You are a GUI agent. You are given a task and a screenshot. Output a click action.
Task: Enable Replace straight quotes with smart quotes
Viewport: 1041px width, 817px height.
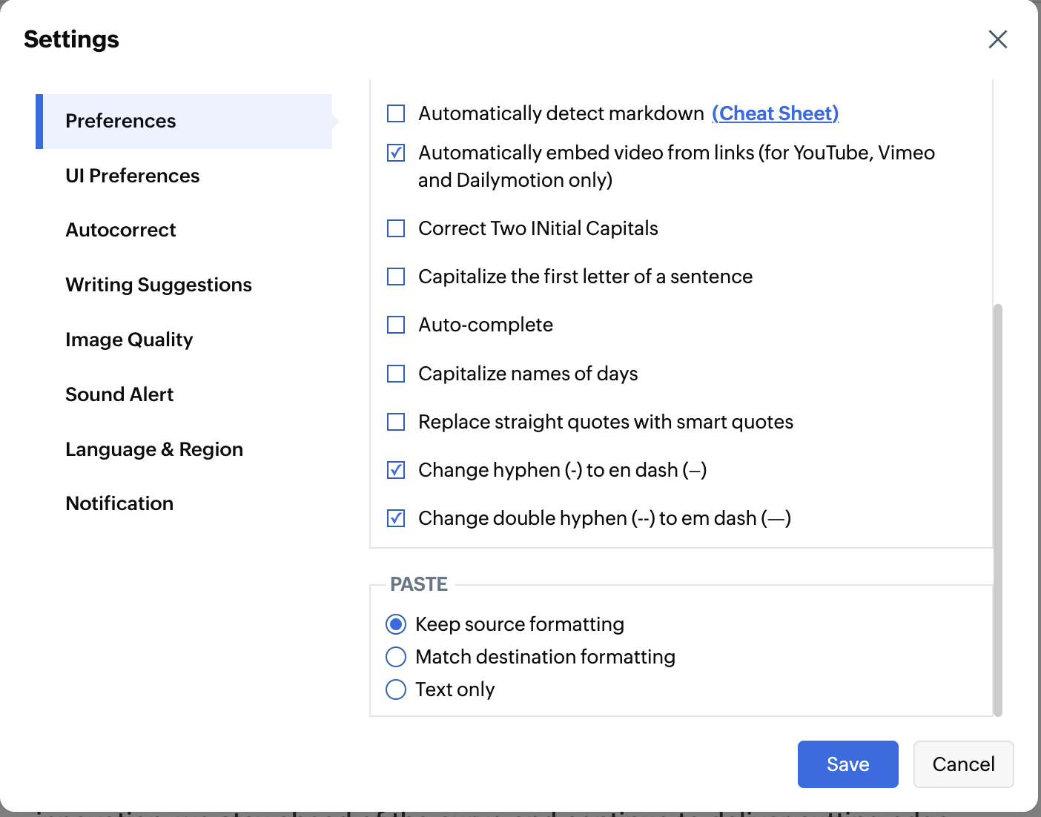397,422
